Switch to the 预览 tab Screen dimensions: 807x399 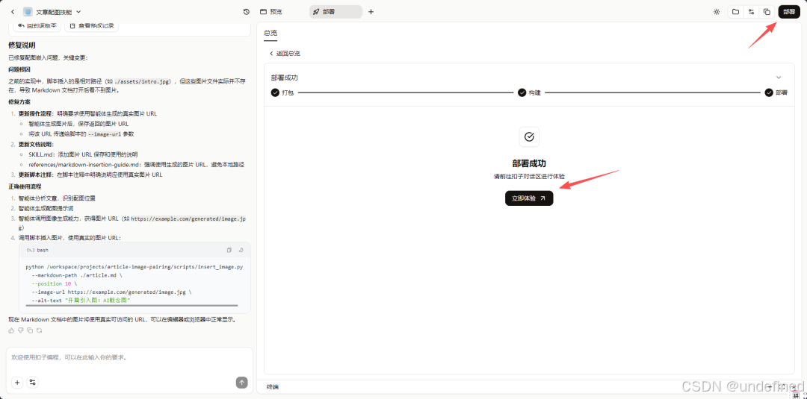(271, 12)
